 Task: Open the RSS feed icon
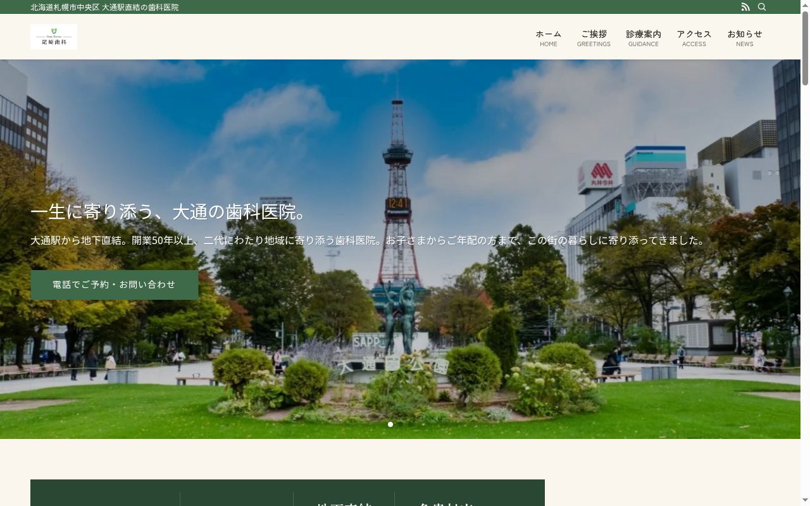(x=745, y=7)
